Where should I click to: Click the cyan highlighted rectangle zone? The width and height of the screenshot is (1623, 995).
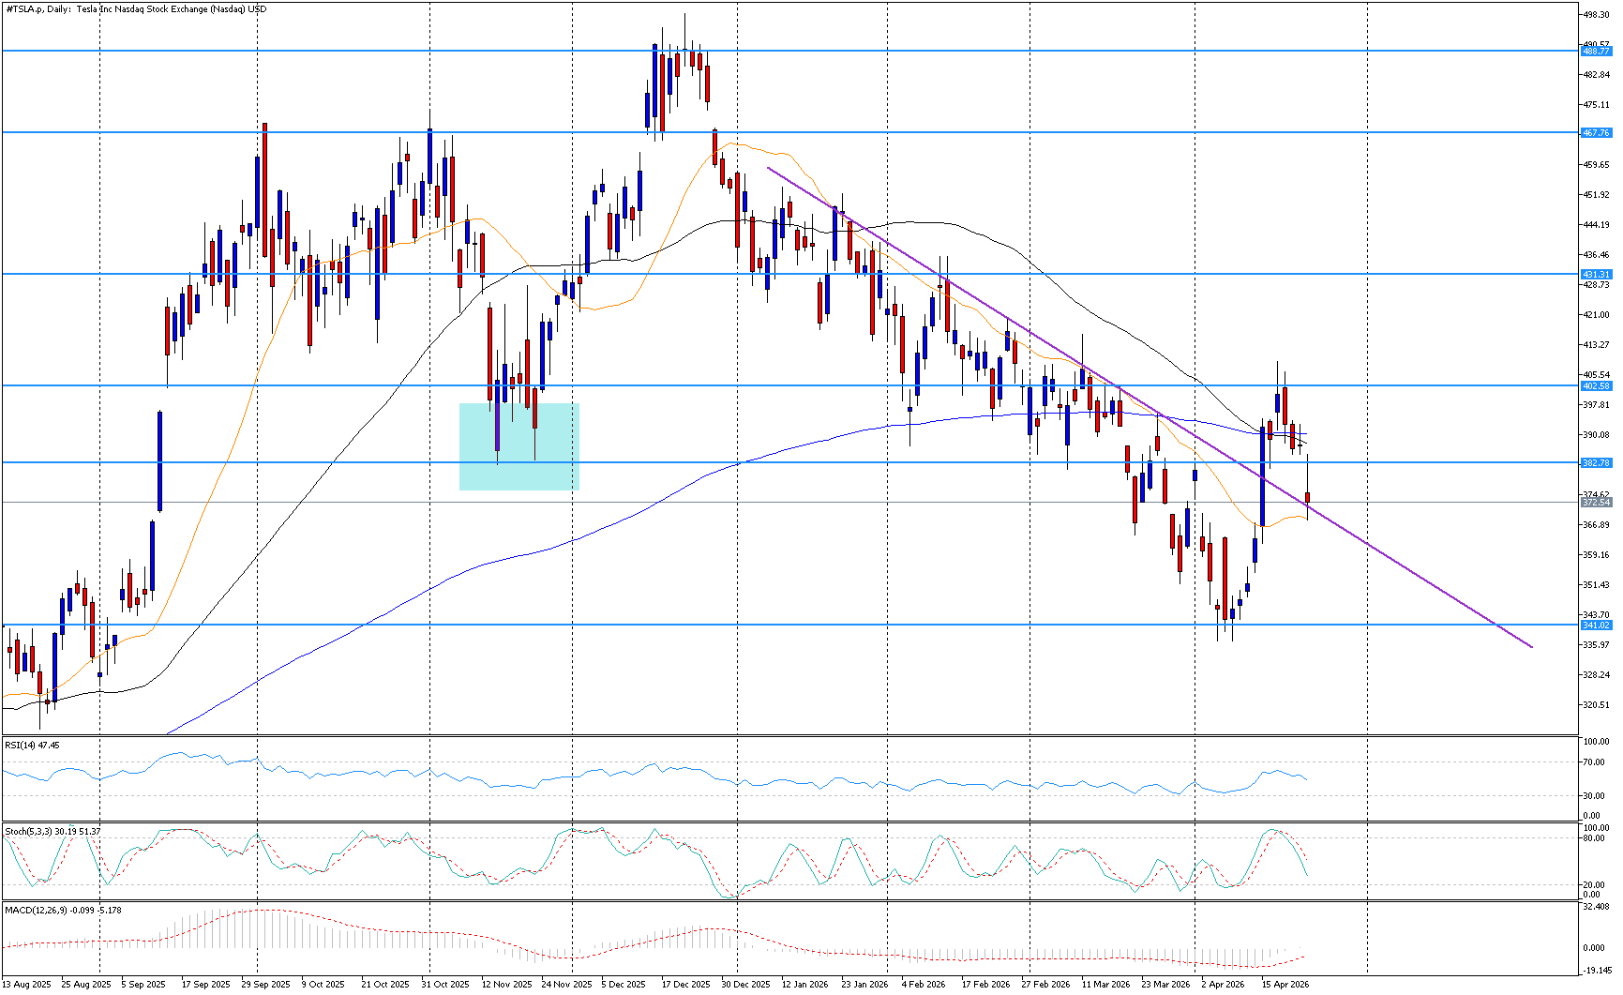(x=518, y=446)
